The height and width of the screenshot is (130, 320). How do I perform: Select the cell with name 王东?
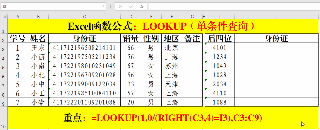tap(38, 48)
